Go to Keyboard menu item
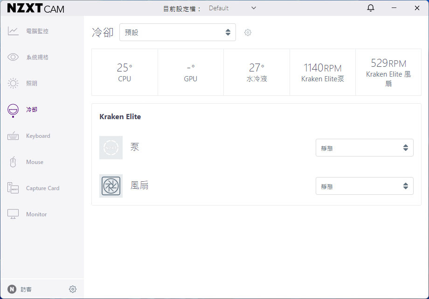The width and height of the screenshot is (429, 299). (38, 136)
